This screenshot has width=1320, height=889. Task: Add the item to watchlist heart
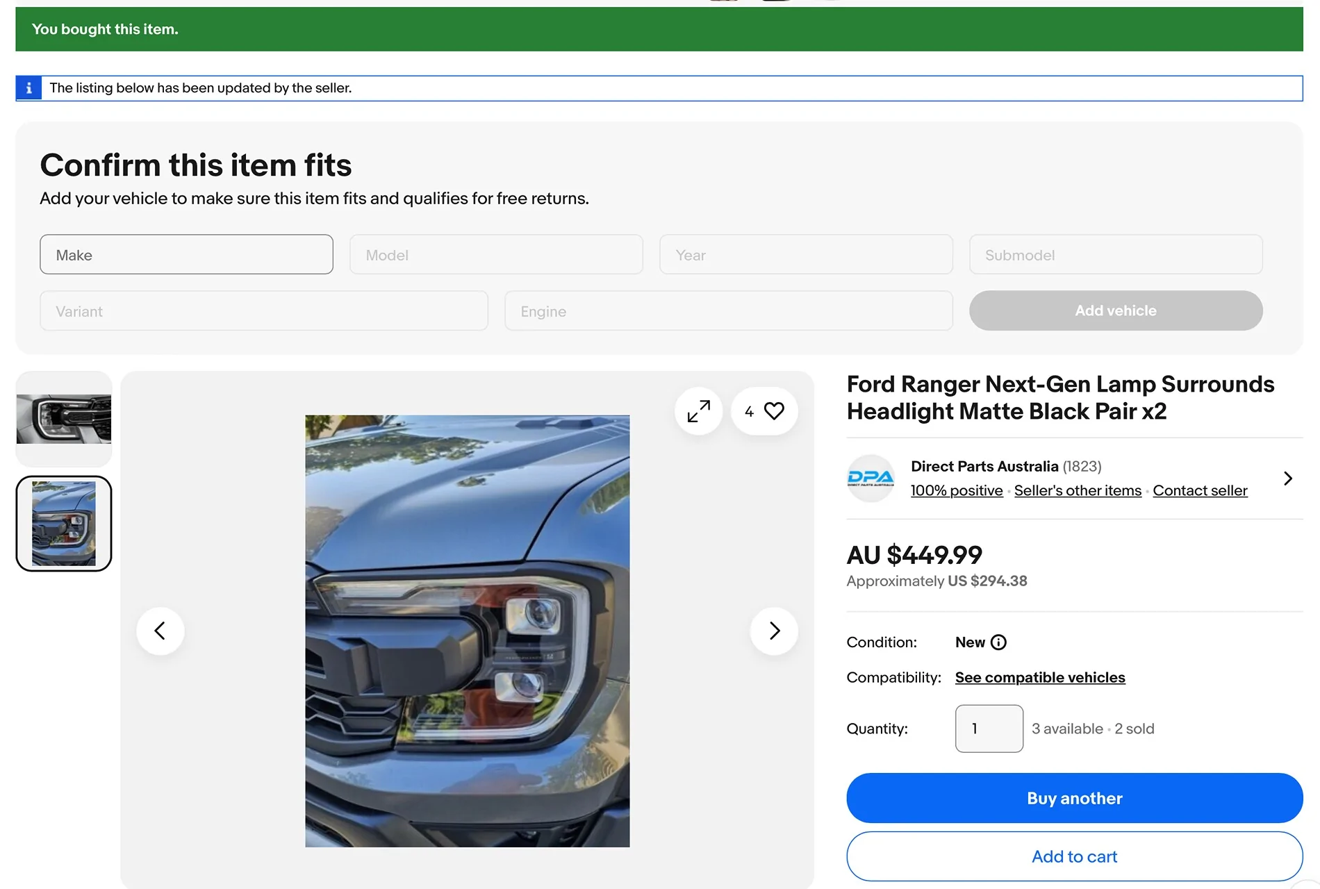[764, 411]
